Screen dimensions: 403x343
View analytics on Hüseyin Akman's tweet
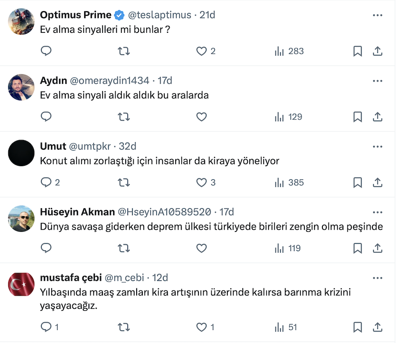[288, 248]
